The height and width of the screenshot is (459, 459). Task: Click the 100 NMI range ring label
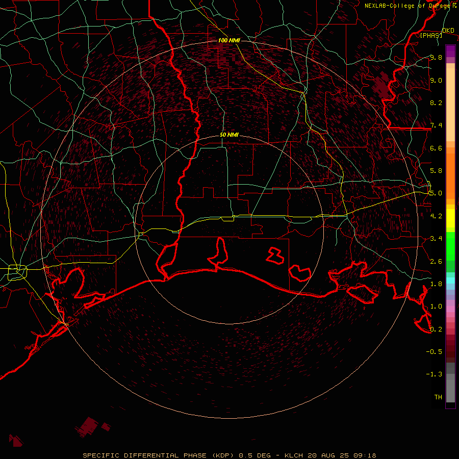pyautogui.click(x=229, y=40)
